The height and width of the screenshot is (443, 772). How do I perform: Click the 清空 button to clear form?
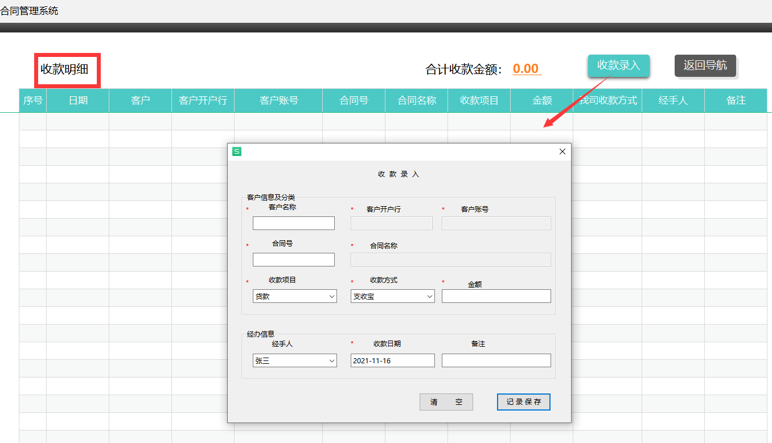pyautogui.click(x=446, y=402)
